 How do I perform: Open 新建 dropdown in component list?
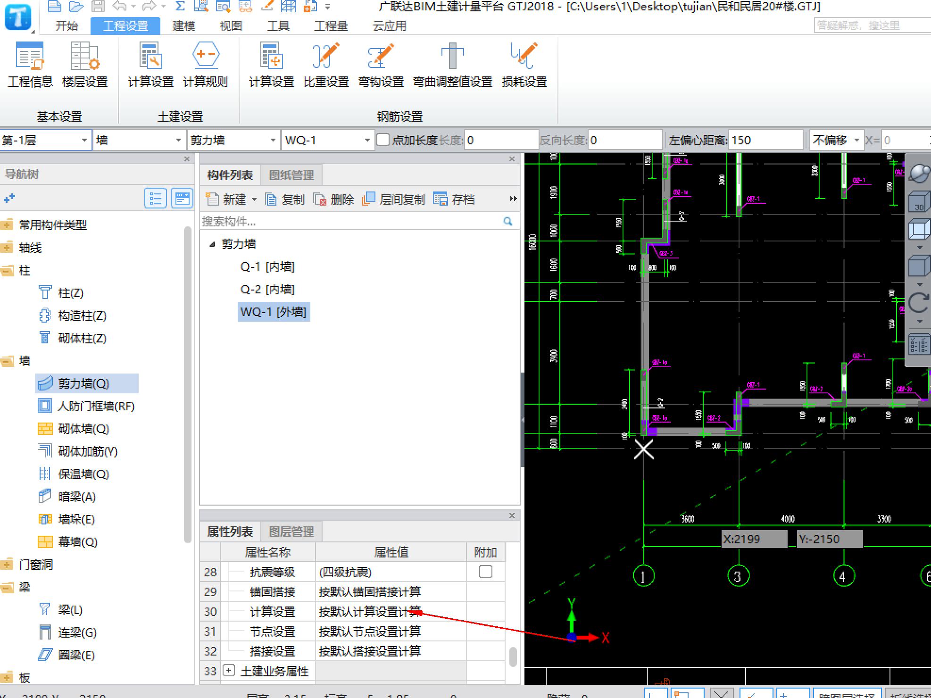point(254,199)
